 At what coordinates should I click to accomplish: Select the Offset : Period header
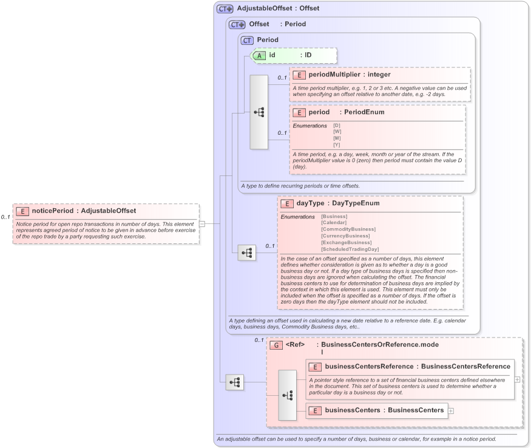277,24
